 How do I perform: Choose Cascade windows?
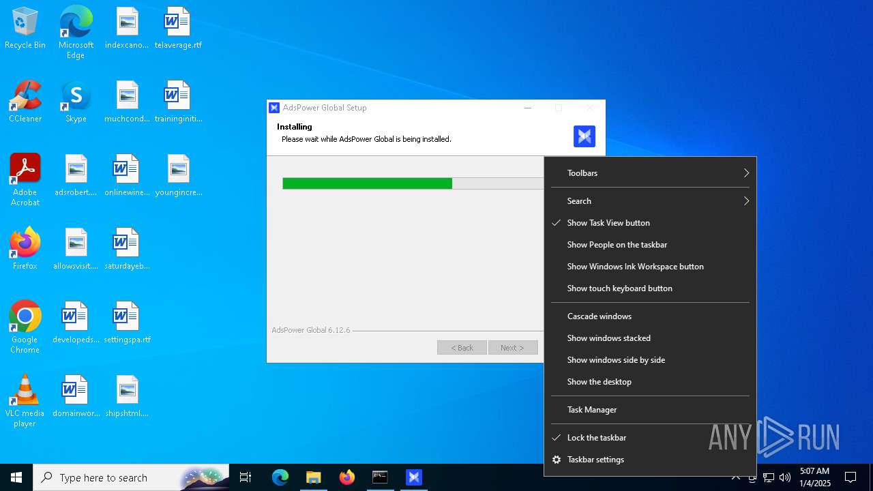point(650,316)
